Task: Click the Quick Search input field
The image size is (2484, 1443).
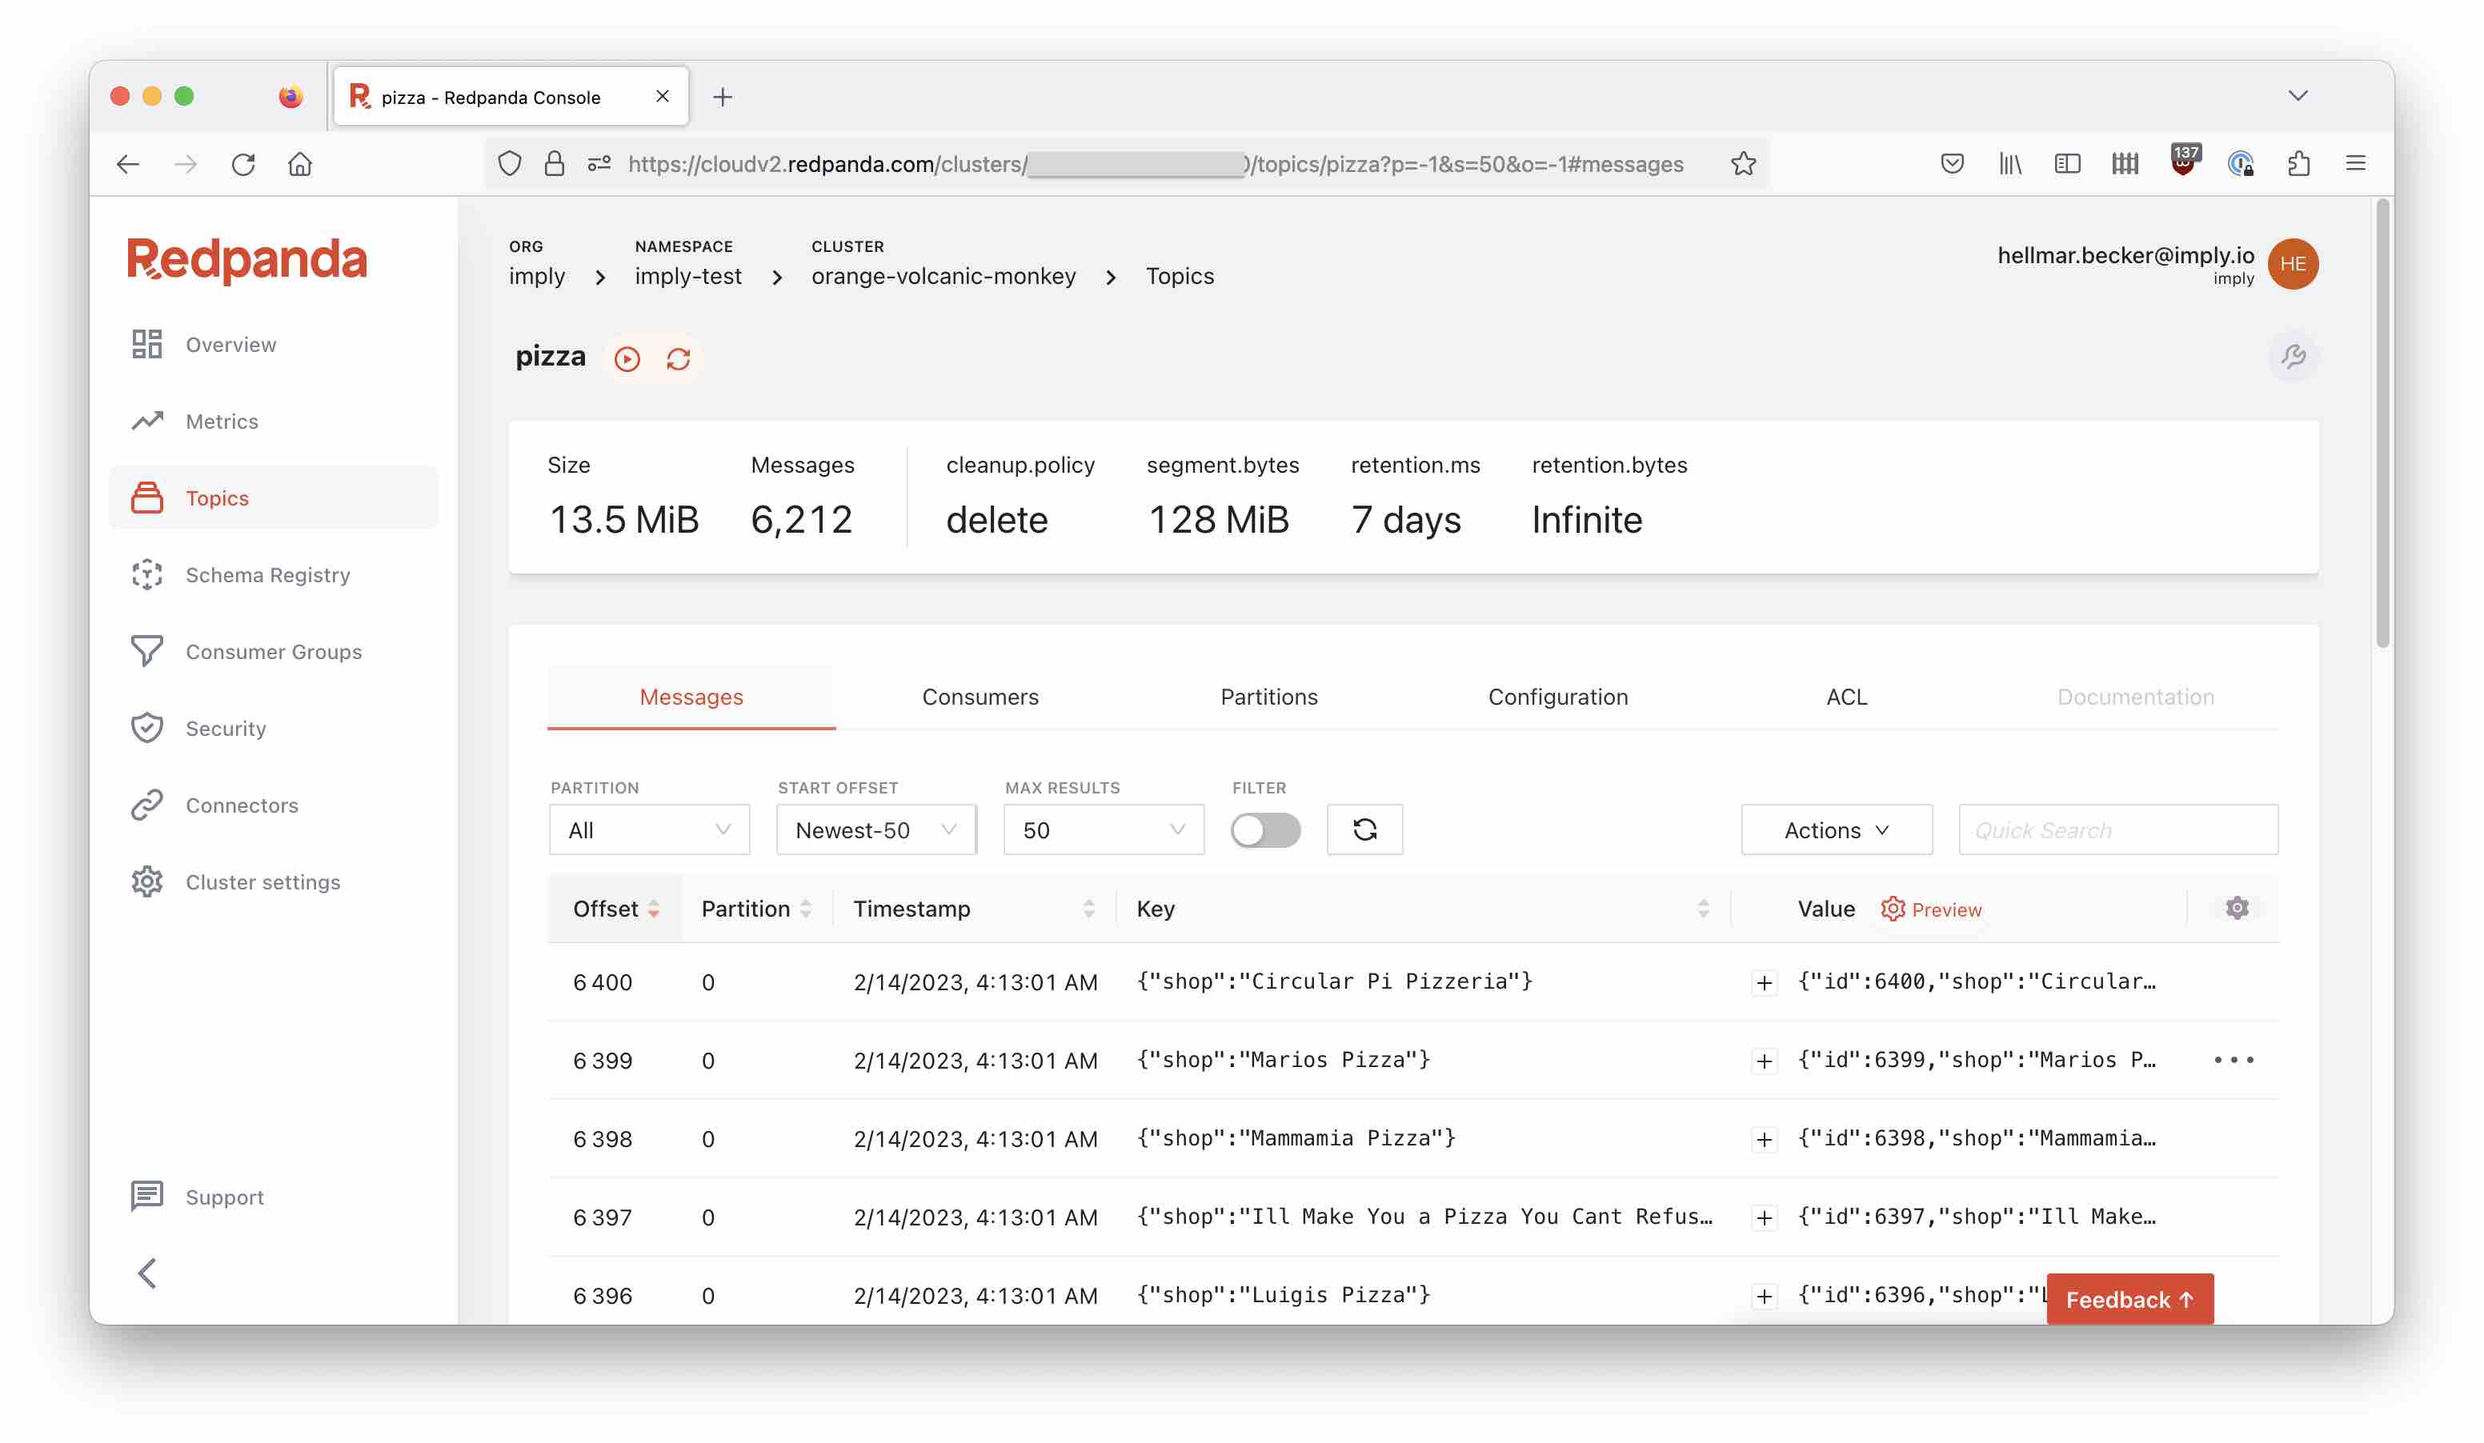Action: [x=2117, y=829]
